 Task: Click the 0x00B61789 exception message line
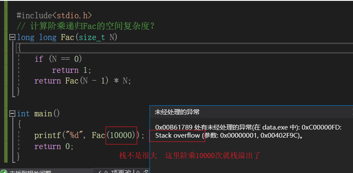(x=249, y=127)
